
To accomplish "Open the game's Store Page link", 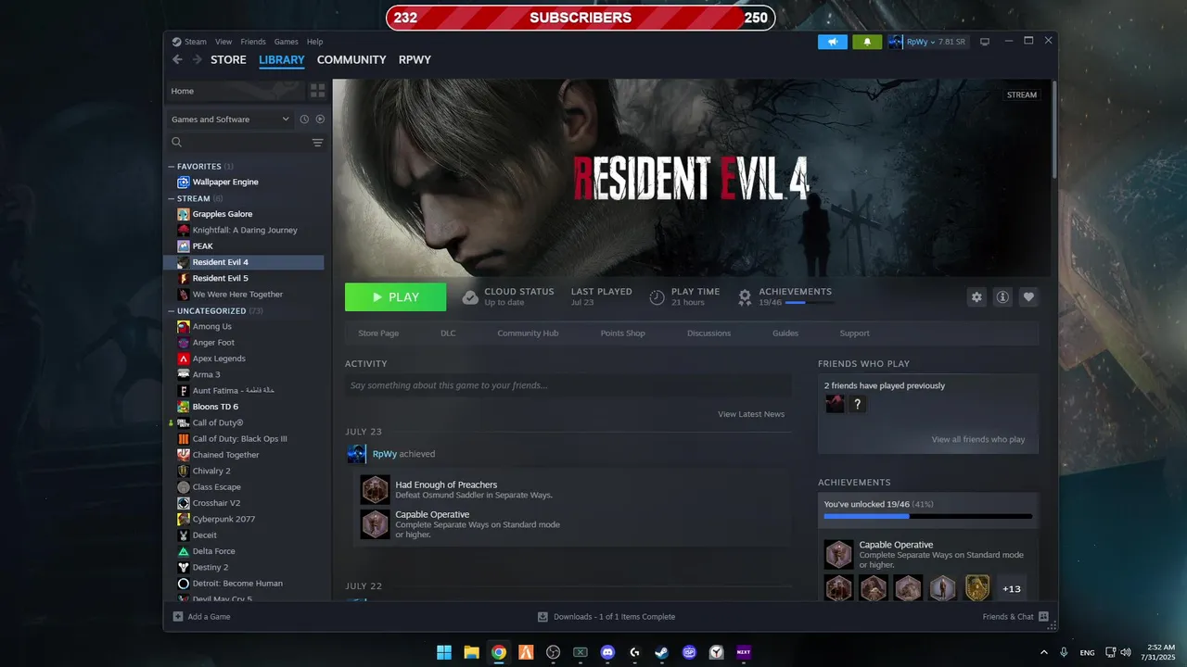I will coord(378,333).
